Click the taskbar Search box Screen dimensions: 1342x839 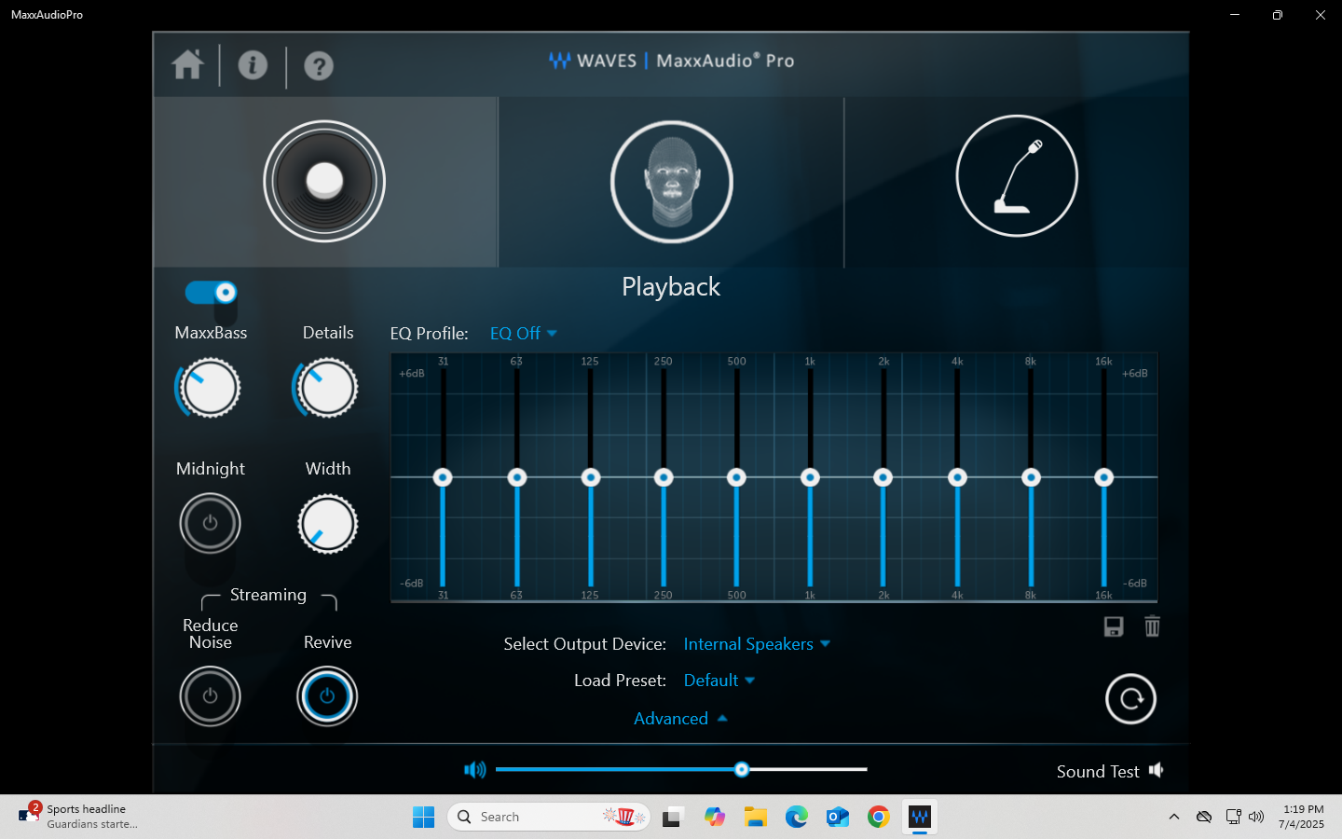548,818
